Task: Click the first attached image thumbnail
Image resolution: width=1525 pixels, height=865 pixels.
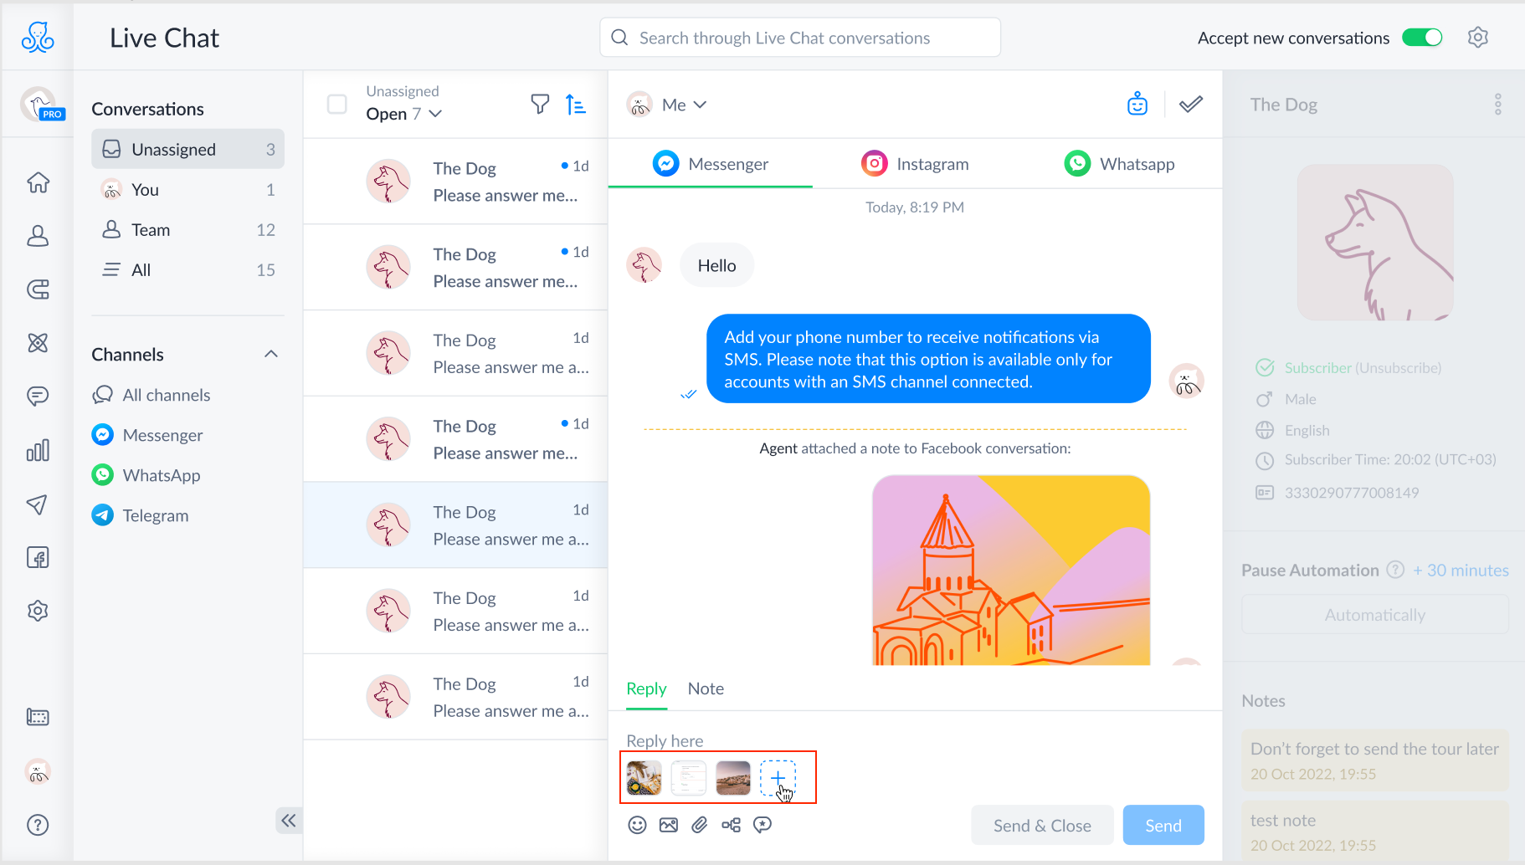Action: pos(644,778)
